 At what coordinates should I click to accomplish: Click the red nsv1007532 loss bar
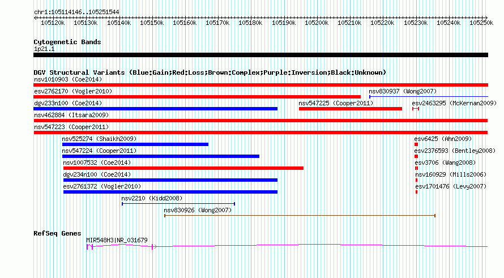(183, 168)
